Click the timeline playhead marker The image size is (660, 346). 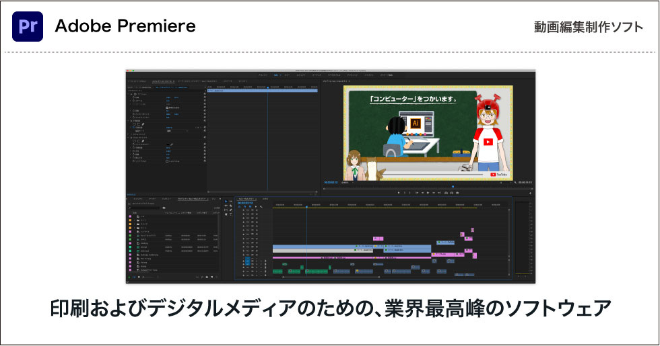306,207
